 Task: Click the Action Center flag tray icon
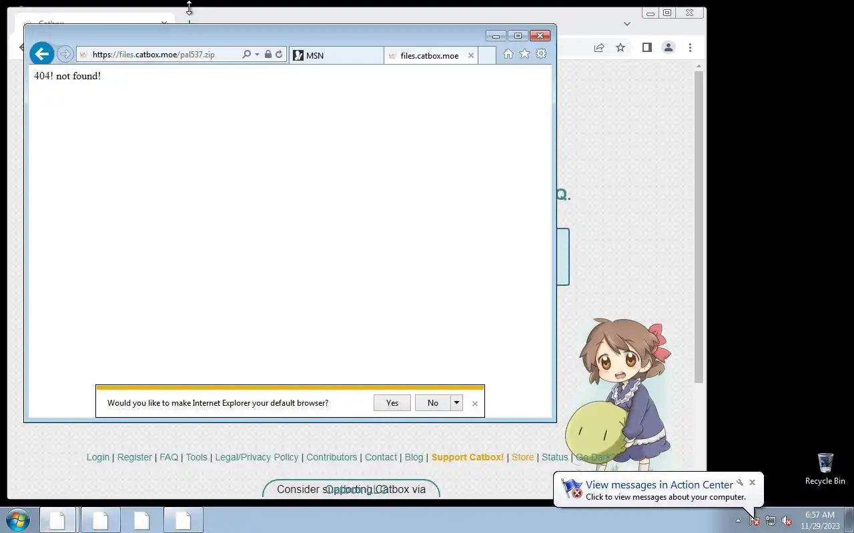[755, 520]
